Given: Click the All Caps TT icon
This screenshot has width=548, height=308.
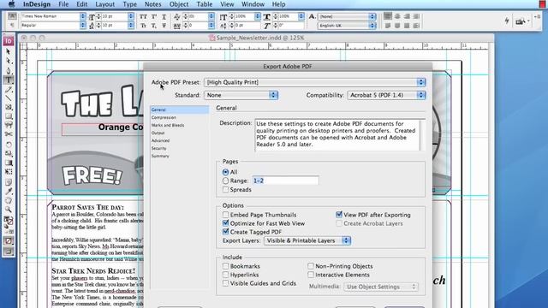Looking at the screenshot, I should coord(143,16).
